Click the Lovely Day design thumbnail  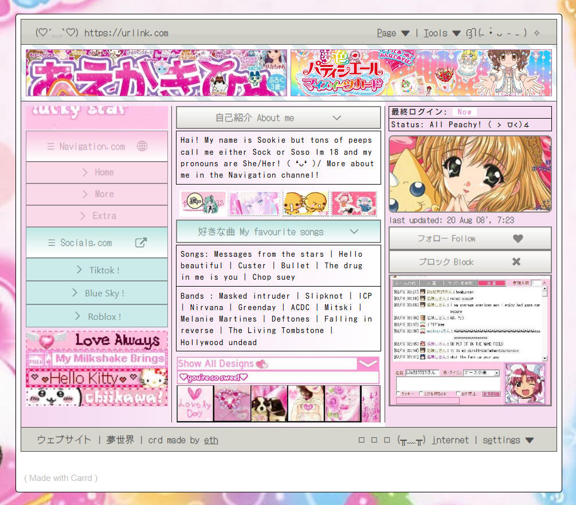195,404
